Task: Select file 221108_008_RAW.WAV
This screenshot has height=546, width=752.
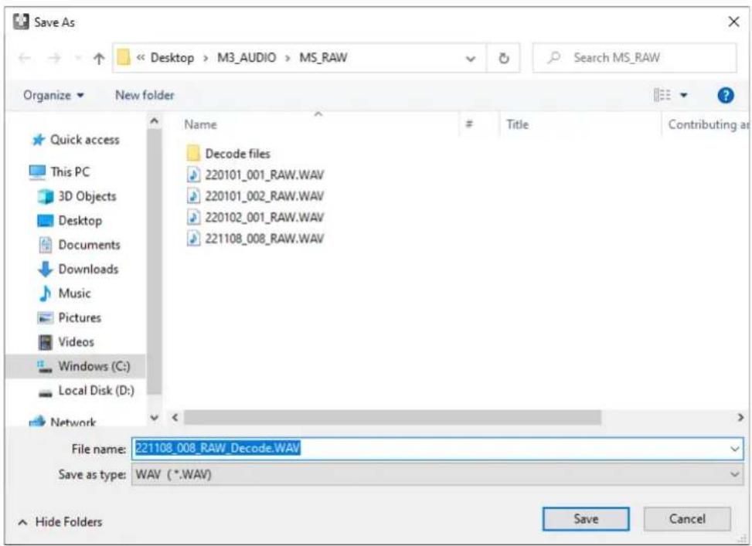Action: click(x=264, y=239)
